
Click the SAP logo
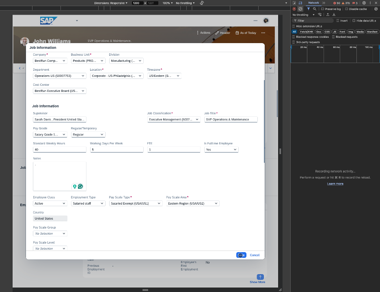tap(49, 21)
